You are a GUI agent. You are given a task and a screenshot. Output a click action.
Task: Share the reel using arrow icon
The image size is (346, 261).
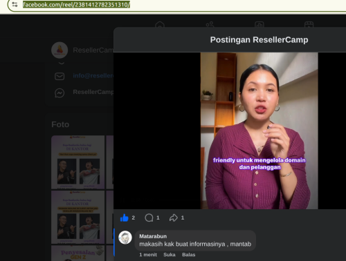pos(174,217)
